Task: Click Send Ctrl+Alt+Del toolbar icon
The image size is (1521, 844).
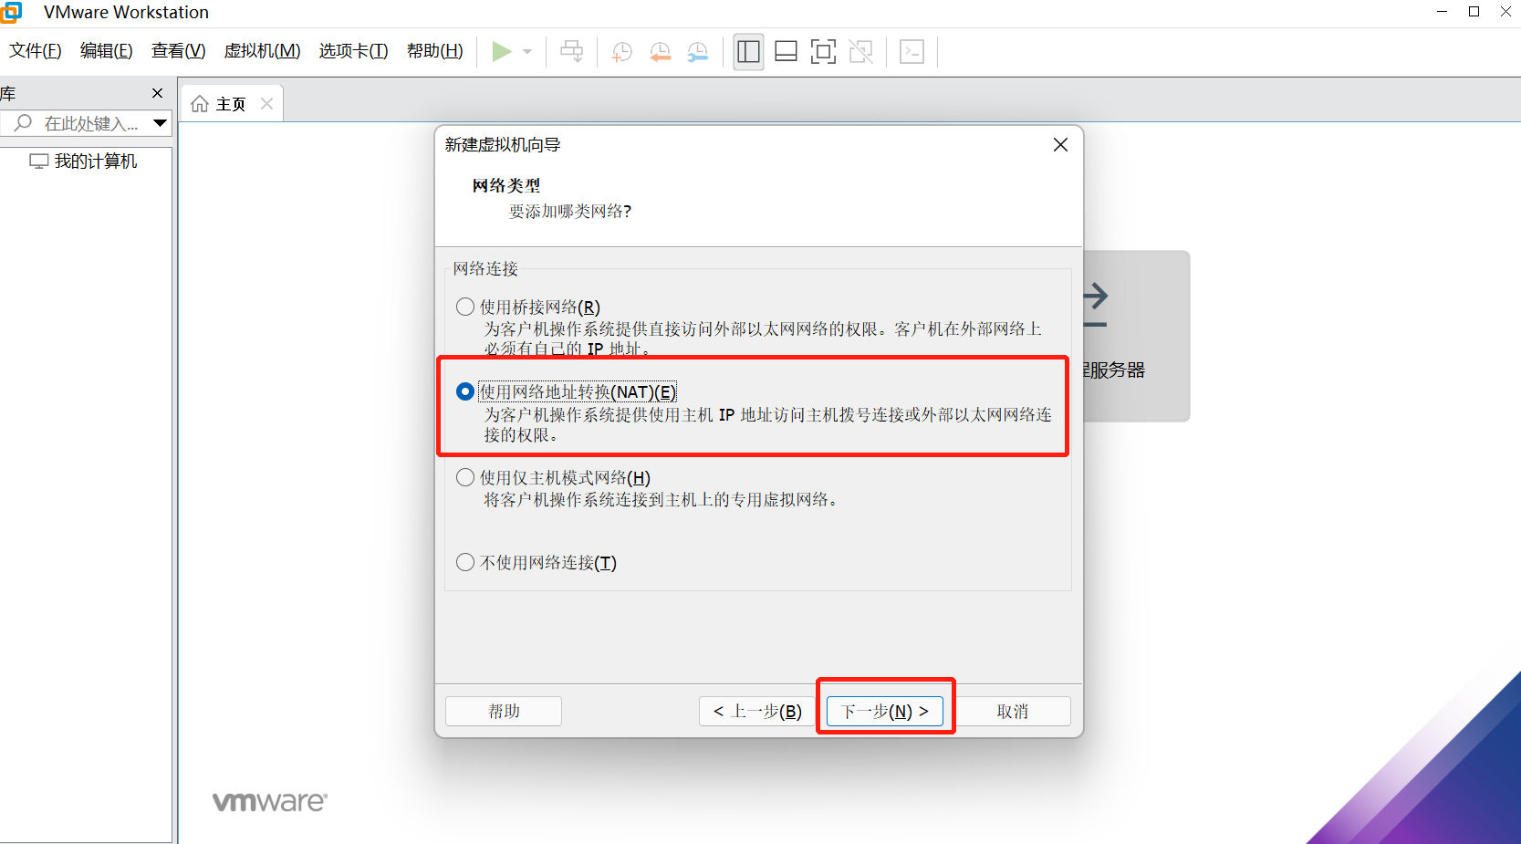Action: [x=572, y=51]
